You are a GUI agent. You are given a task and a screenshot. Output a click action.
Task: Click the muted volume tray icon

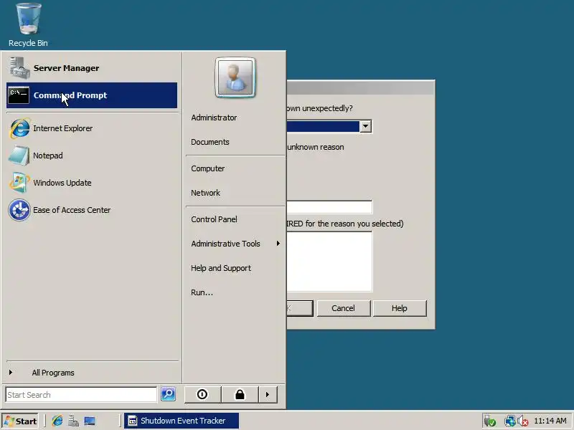523,421
